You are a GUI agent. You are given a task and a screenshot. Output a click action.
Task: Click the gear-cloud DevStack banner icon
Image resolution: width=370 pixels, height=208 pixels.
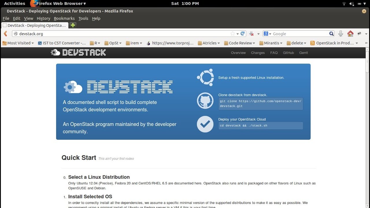[73, 87]
